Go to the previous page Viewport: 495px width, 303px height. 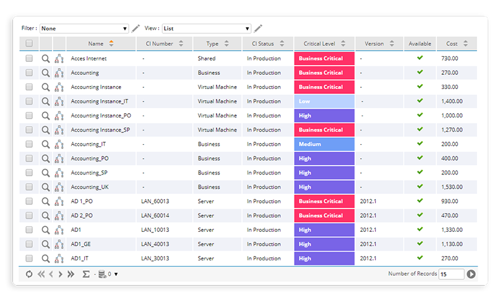(x=51, y=274)
